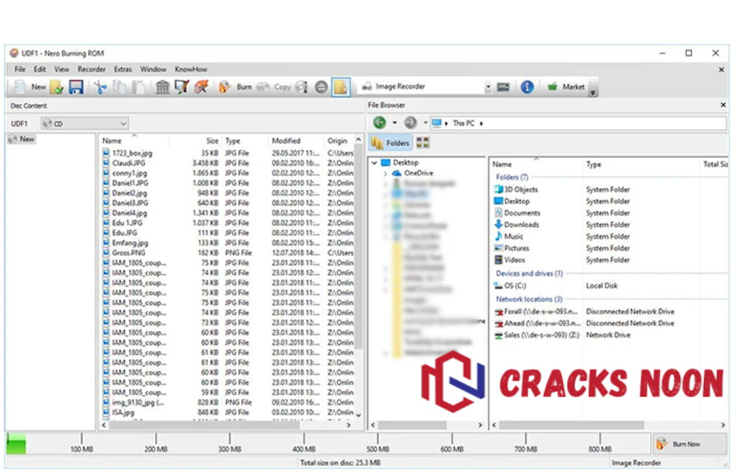Click the blue information icon
The image size is (735, 473).
coord(527,87)
